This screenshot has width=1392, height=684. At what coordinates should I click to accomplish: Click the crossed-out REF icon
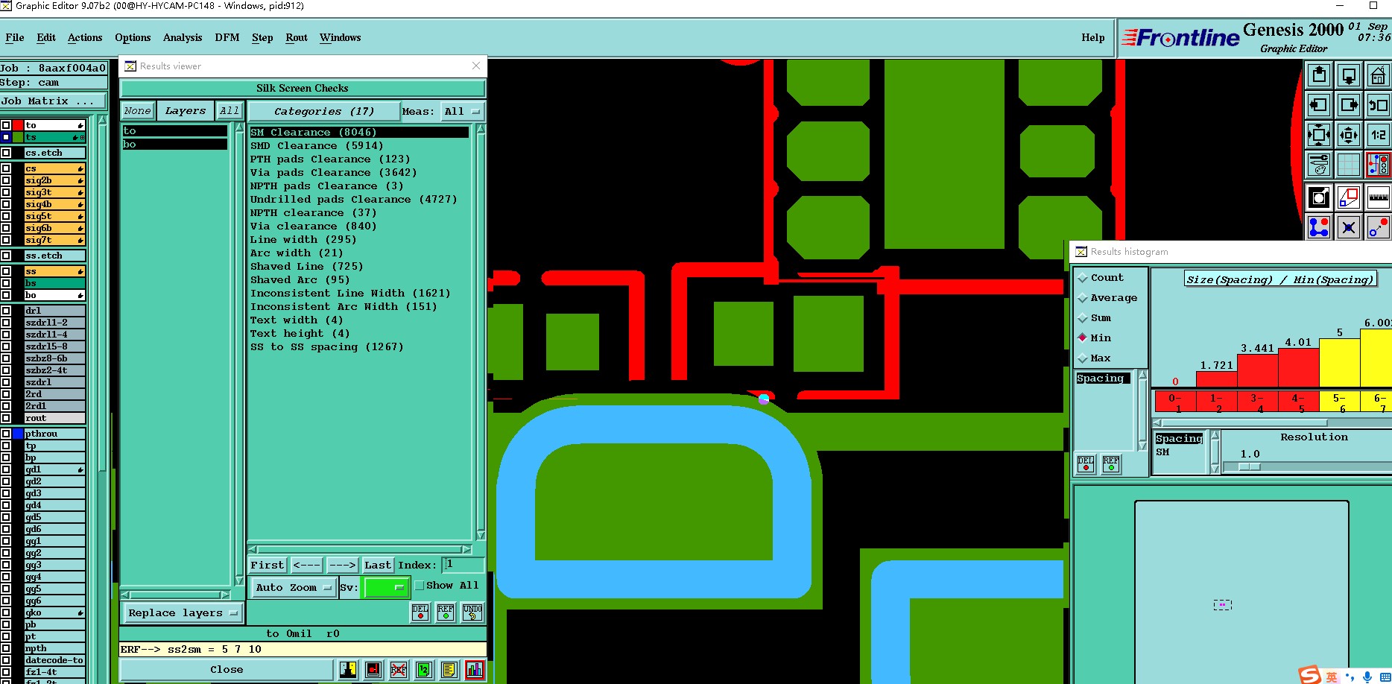click(399, 670)
